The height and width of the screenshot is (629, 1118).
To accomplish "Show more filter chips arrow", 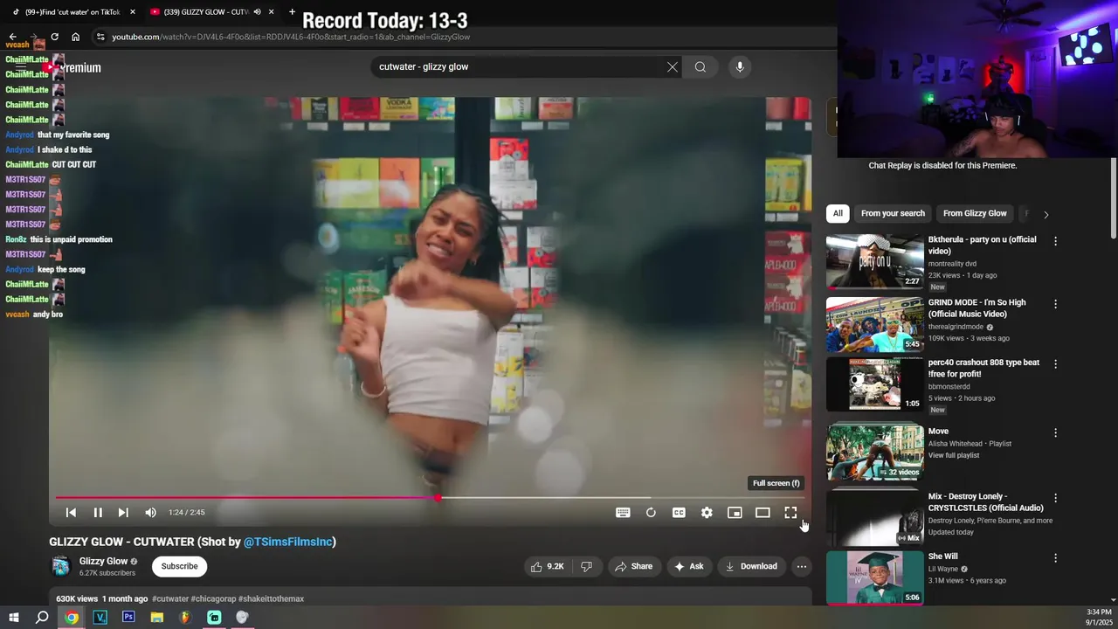I will coord(1046,214).
